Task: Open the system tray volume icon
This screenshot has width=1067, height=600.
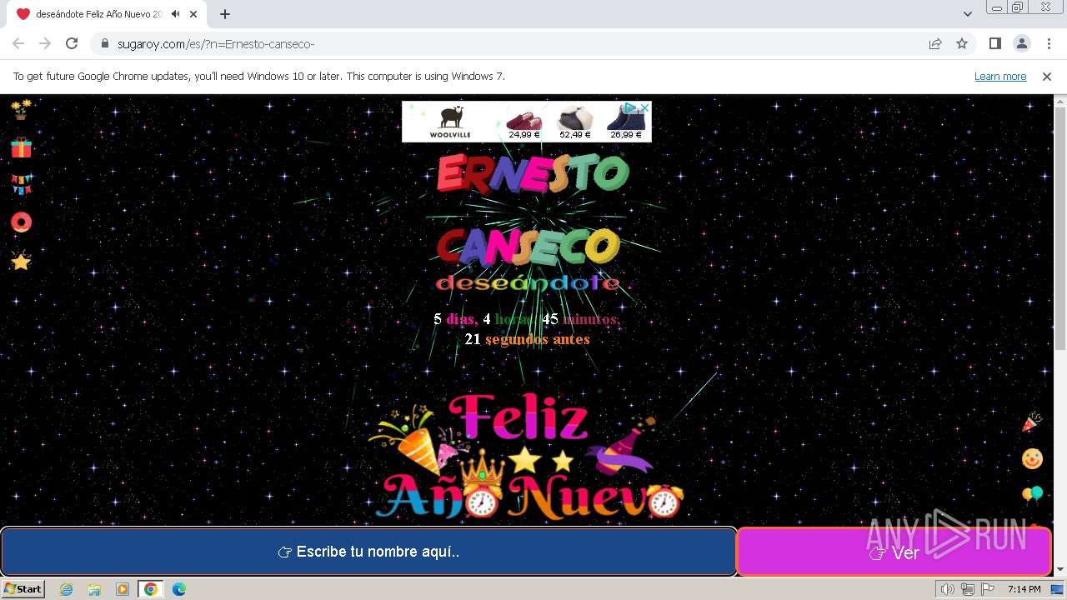Action: click(x=948, y=589)
